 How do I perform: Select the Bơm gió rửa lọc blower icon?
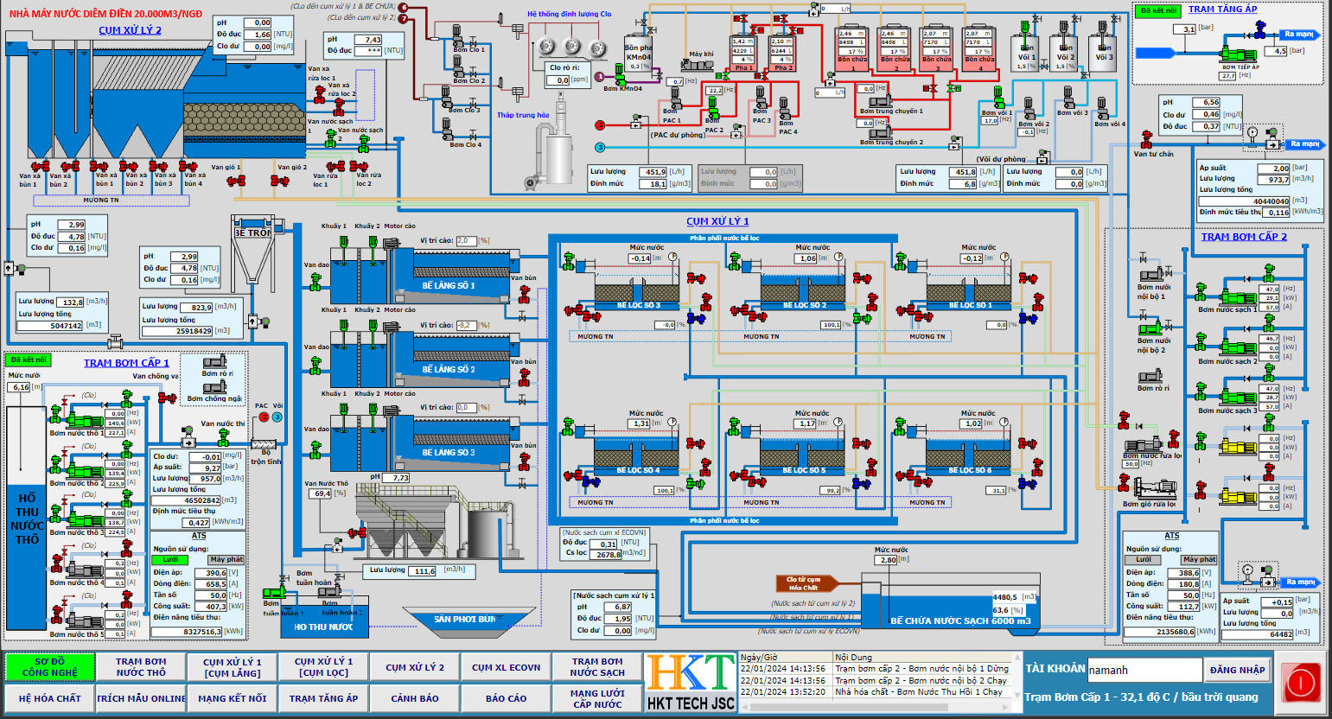(1157, 489)
